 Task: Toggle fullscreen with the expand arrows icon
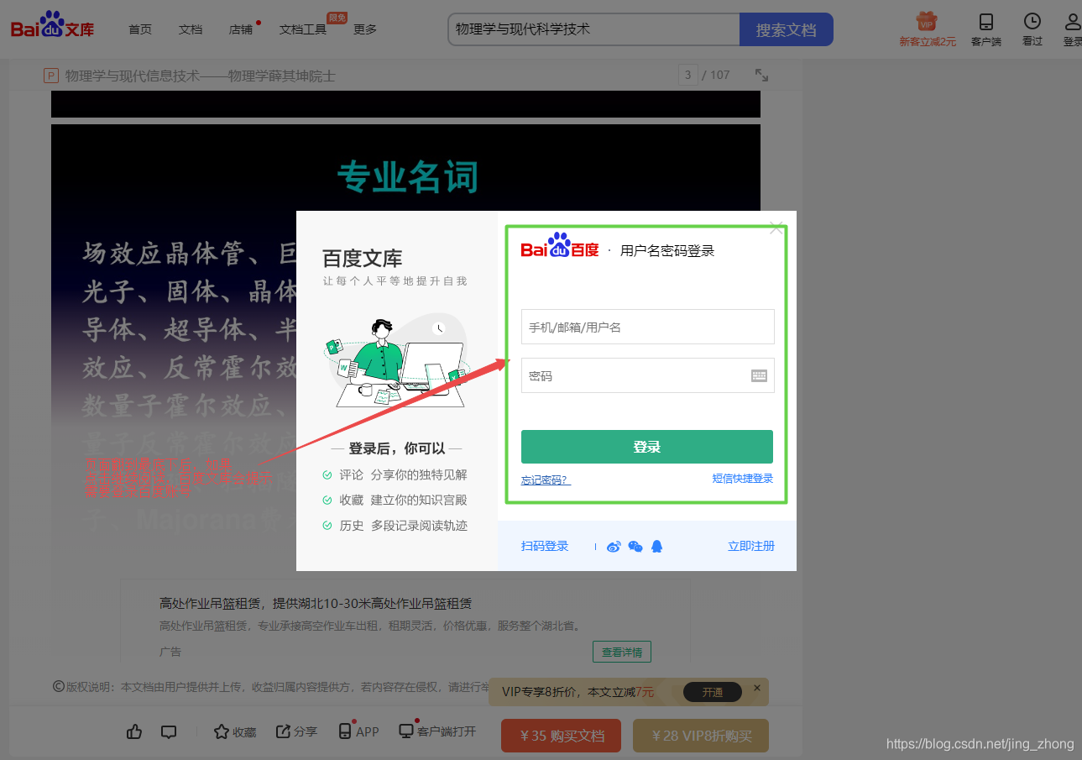[x=761, y=75]
